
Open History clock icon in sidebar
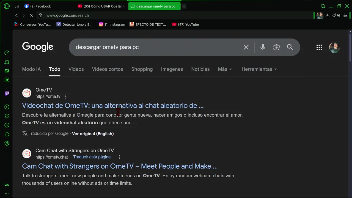[7, 125]
